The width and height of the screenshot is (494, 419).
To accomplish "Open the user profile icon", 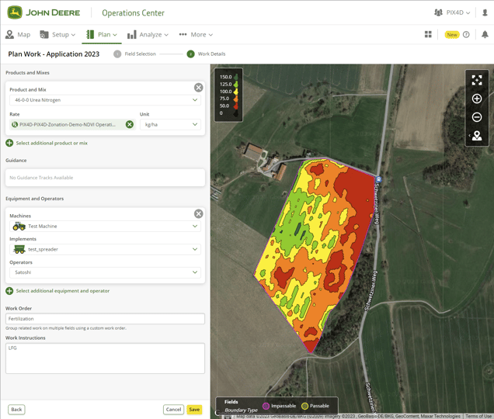I will (x=485, y=12).
